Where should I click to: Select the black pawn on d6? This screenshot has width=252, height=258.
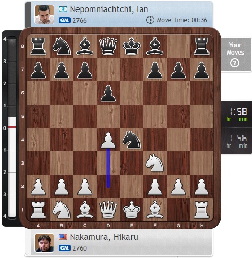[x=108, y=93]
